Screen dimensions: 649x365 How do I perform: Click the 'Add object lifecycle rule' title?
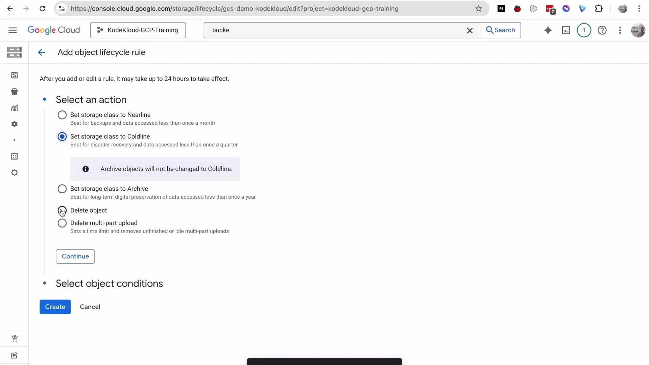coord(101,52)
